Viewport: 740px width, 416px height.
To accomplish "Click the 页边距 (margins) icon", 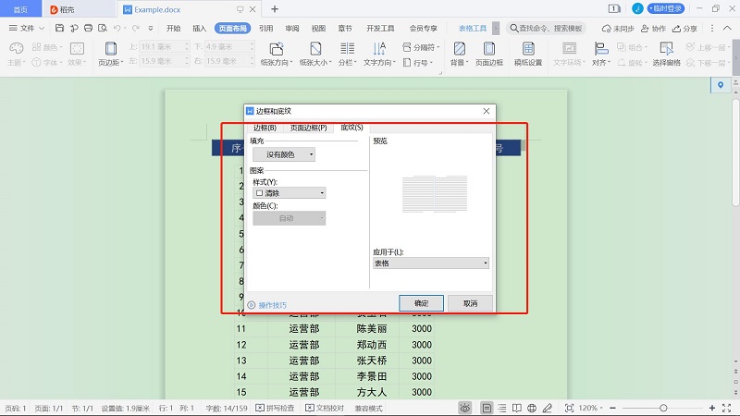I will [111, 48].
